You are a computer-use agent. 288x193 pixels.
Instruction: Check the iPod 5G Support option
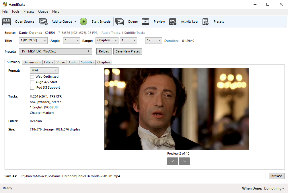coord(32,88)
